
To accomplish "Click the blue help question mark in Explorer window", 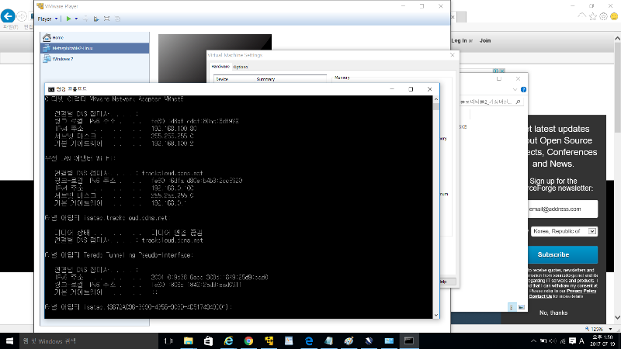I will click(x=523, y=90).
